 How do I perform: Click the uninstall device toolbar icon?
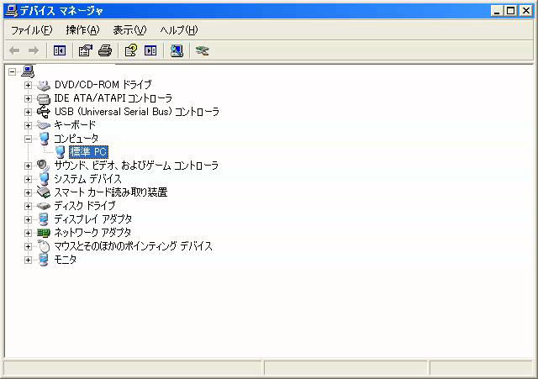click(x=203, y=50)
